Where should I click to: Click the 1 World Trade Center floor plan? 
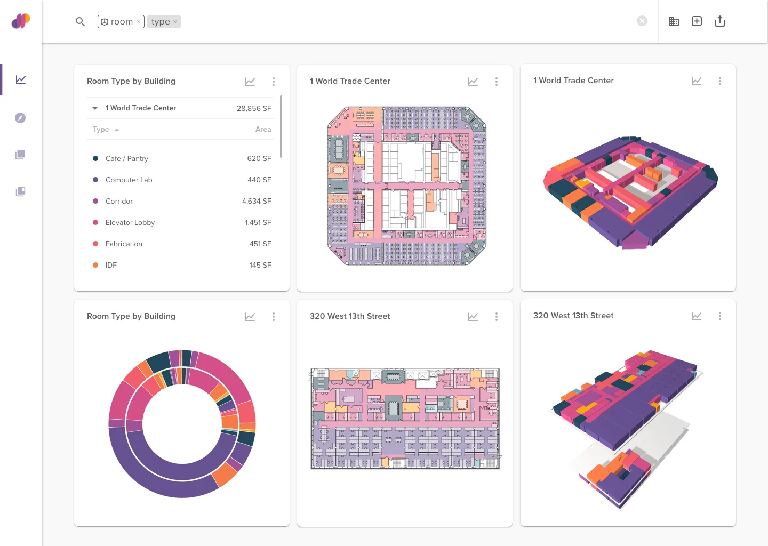click(406, 186)
